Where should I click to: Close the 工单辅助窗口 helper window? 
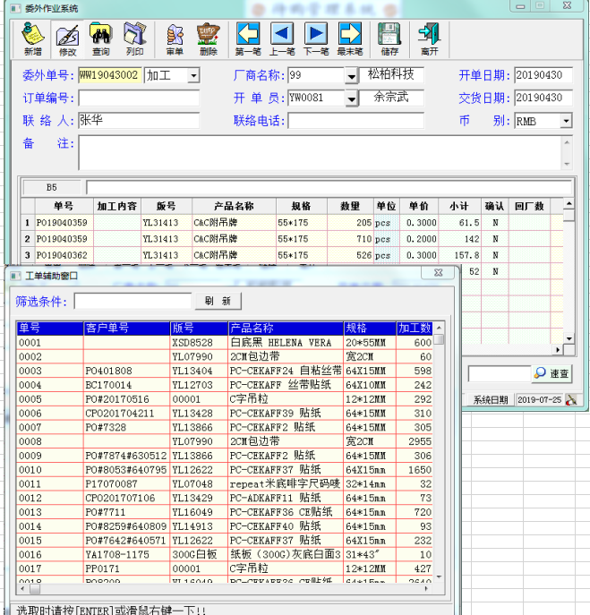coord(438,273)
